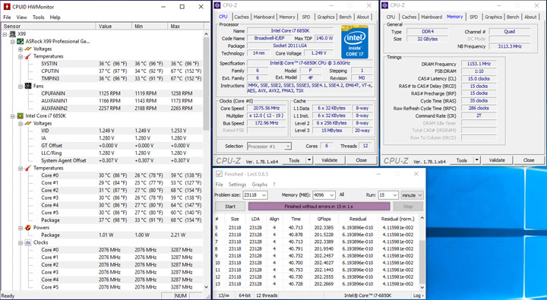Click Validate in CPU-Z Memory window

497,160
